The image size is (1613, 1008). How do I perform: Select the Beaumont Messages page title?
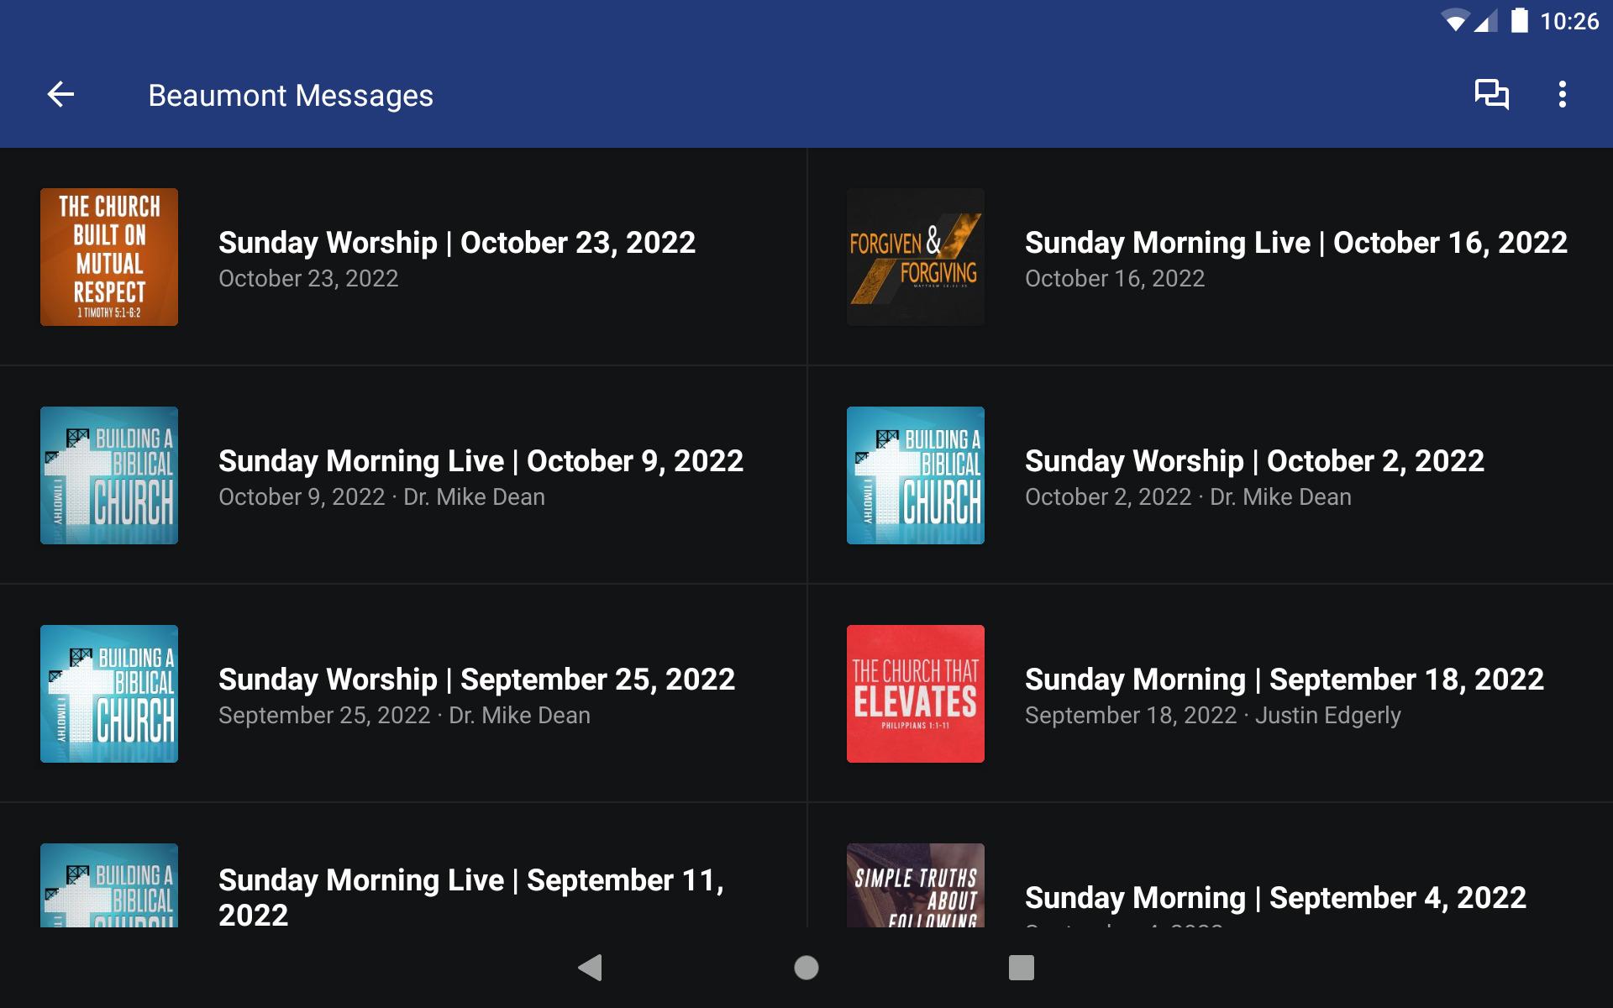click(x=291, y=96)
